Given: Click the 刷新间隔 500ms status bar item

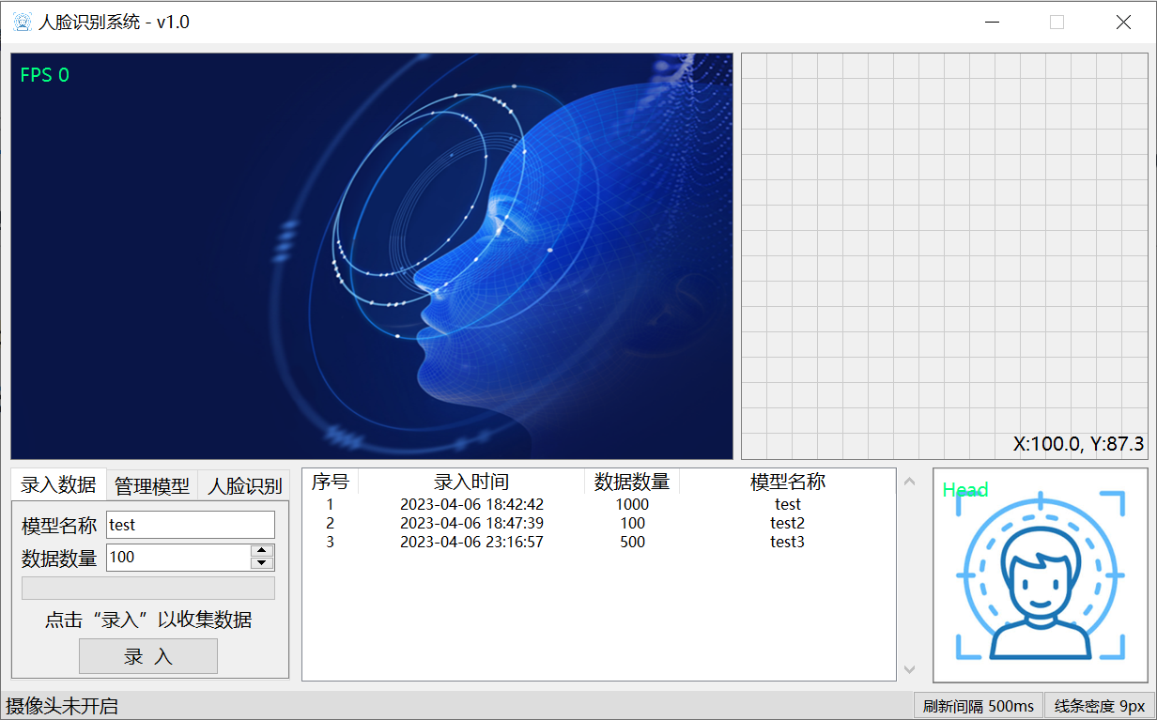Looking at the screenshot, I should click(979, 705).
